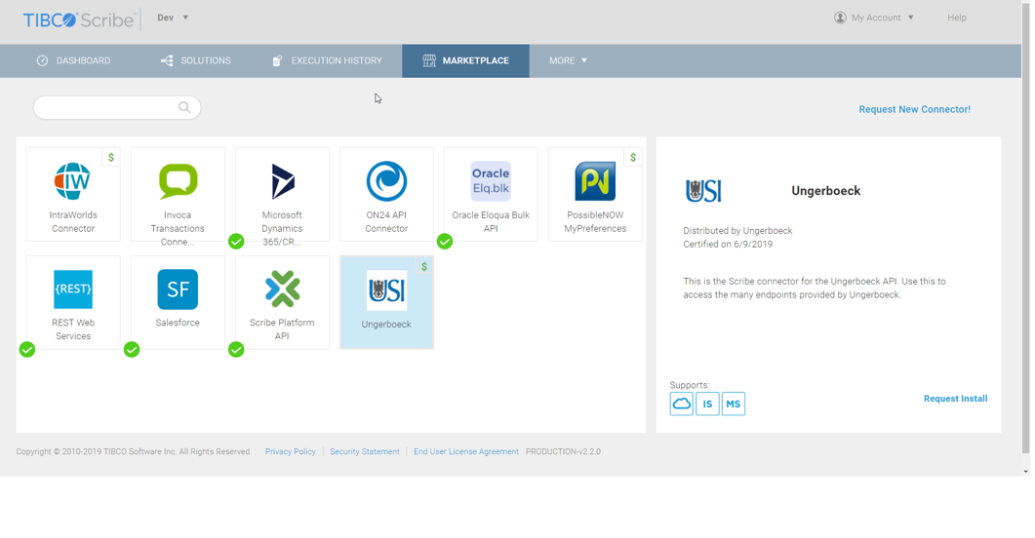Open the Privacy Policy link
The width and height of the screenshot is (1035, 538).
[291, 451]
